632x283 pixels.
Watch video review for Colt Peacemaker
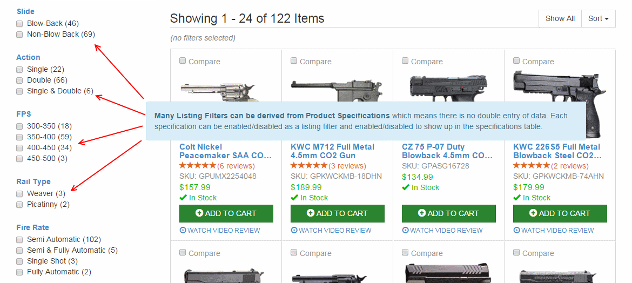[220, 231]
